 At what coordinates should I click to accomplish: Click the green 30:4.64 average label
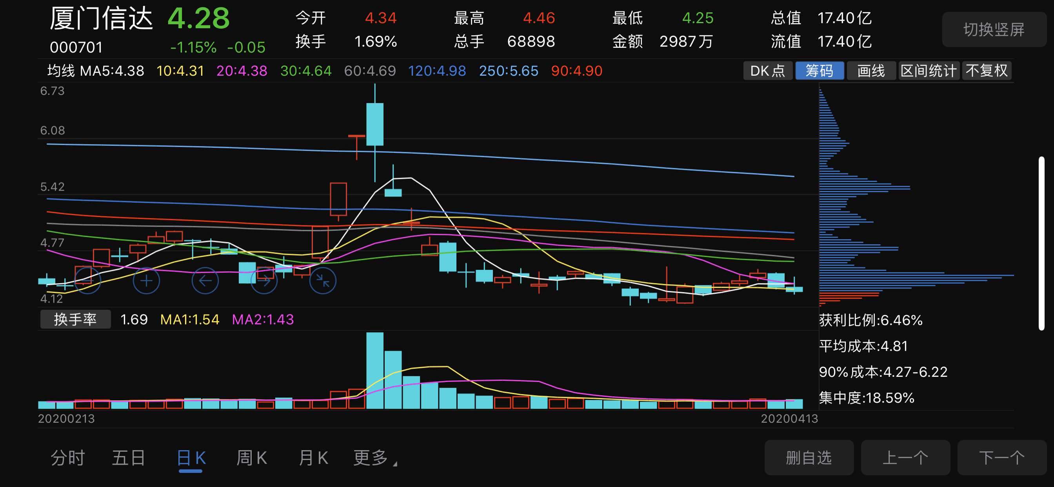point(305,71)
